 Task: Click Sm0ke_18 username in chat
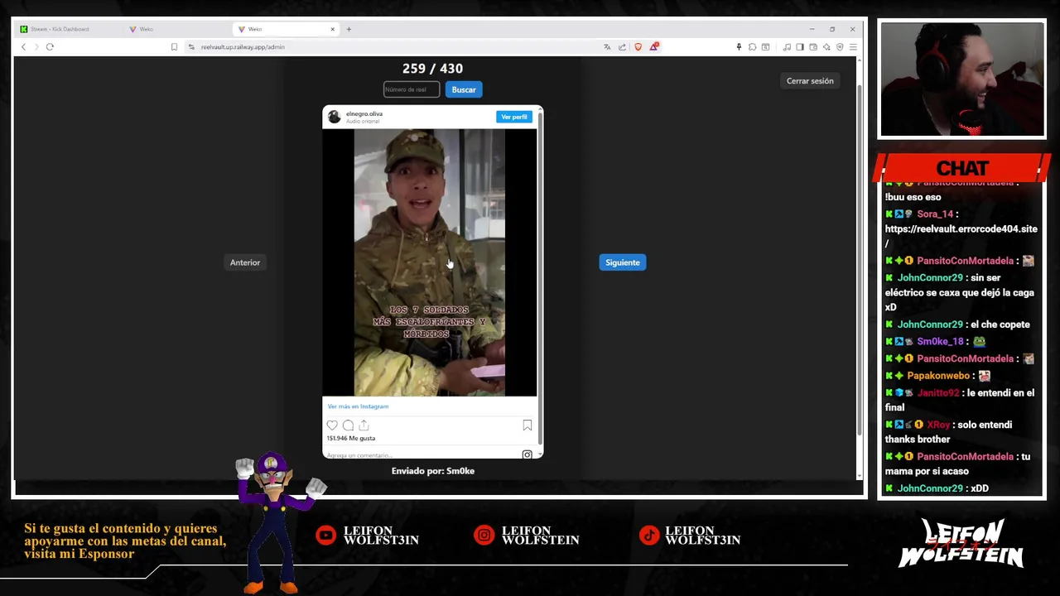[x=940, y=341]
